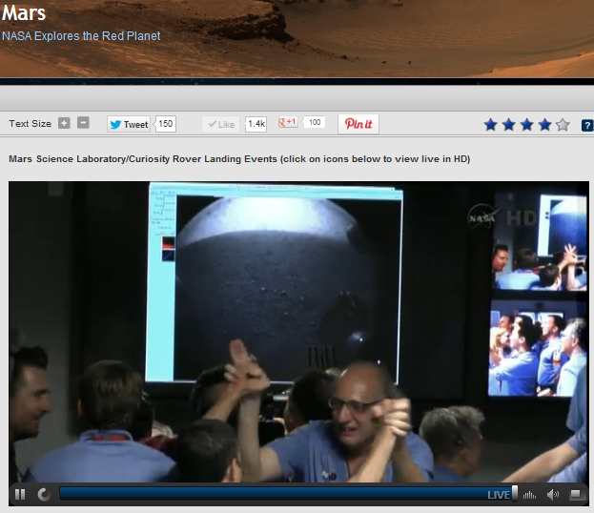
Task: Rate the page three stars
Action: [x=526, y=125]
